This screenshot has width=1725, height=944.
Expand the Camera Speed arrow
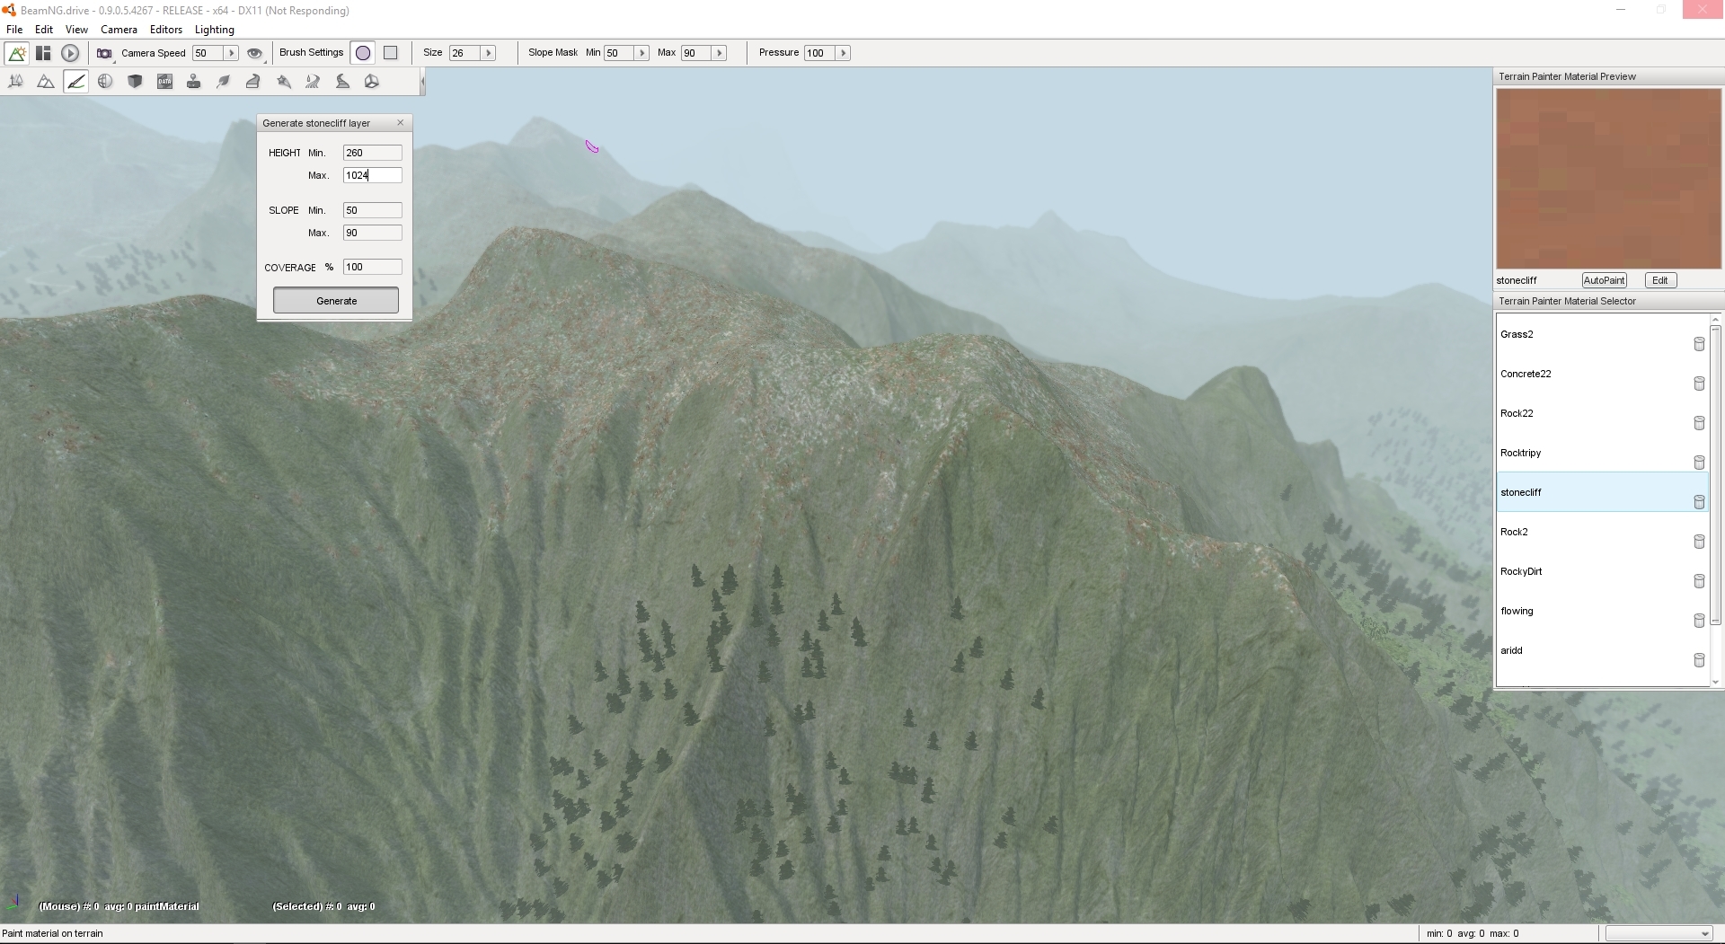click(231, 53)
